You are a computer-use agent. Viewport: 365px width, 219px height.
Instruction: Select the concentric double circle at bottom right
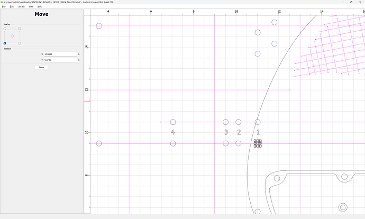click(x=343, y=207)
